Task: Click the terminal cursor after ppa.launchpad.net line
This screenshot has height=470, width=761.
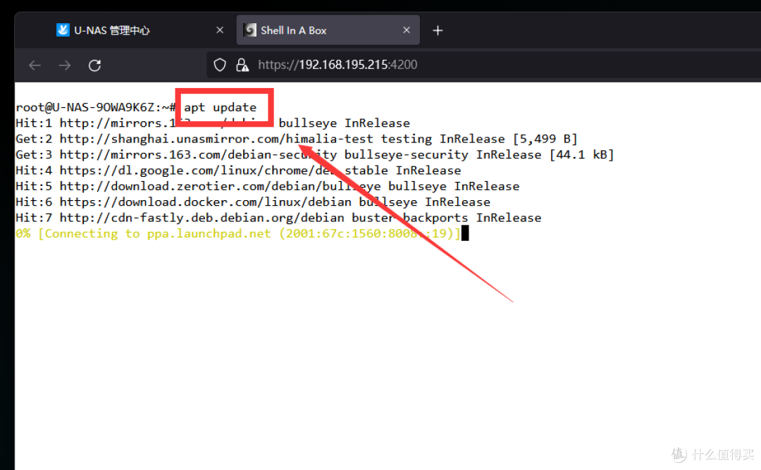Action: (x=464, y=233)
